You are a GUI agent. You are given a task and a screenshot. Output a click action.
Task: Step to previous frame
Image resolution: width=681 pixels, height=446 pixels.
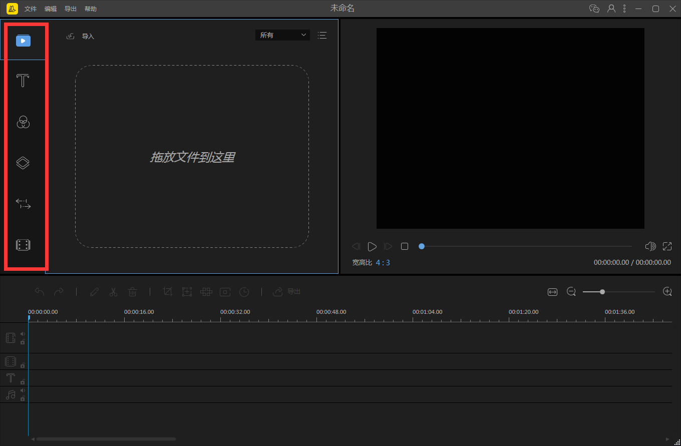[356, 246]
